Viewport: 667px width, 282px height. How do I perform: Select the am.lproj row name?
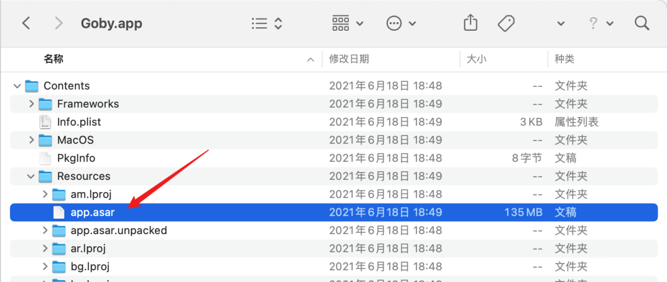click(91, 194)
